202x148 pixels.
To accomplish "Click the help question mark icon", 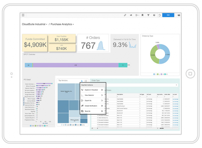I will [154, 15].
